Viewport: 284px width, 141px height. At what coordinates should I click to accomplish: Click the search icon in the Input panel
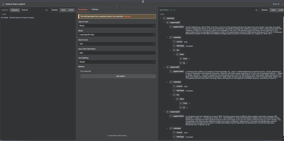pos(46,10)
